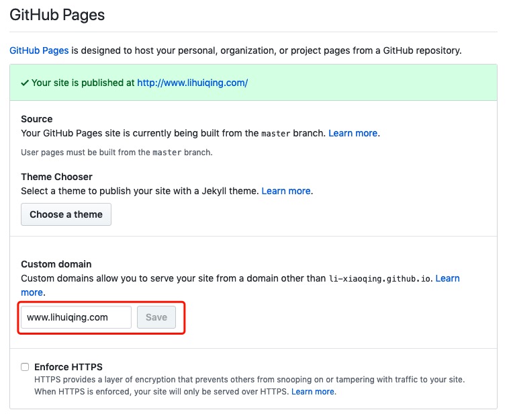Open Learn more link in Enforce HTTPS description
Screen dimensions: 509x418
pyautogui.click(x=312, y=391)
